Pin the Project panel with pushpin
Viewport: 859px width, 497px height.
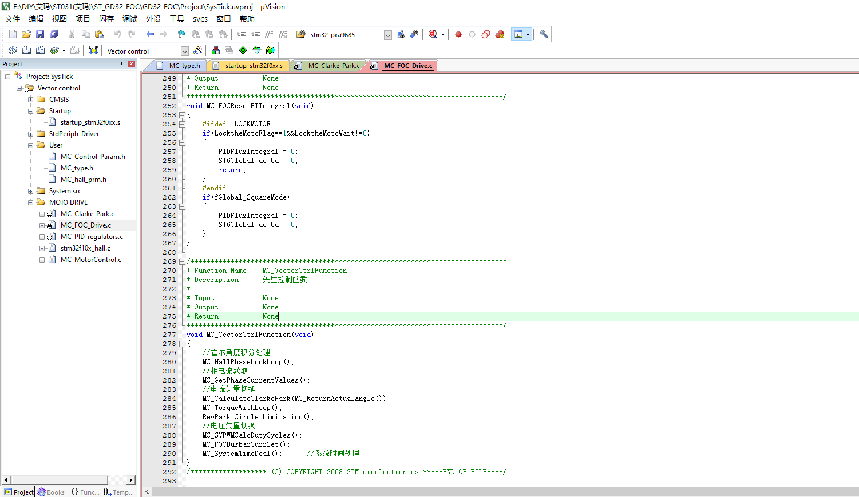click(x=121, y=64)
